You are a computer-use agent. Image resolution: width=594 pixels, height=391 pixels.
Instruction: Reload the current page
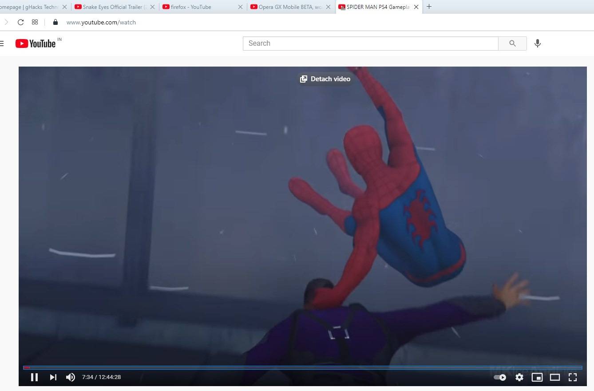pos(20,22)
